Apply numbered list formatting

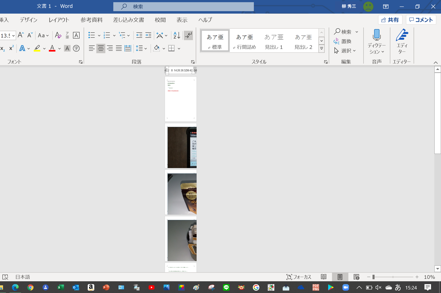pyautogui.click(x=107, y=35)
